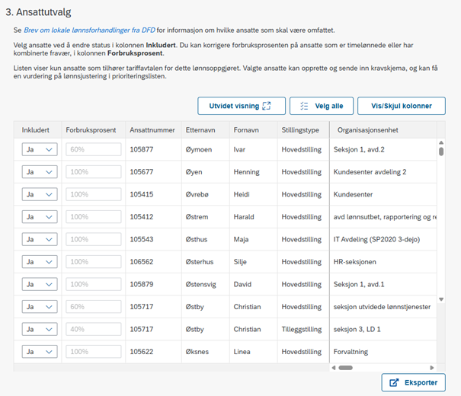Open Inkludert dropdown for Østhus Maja
461x396 pixels.
pos(40,239)
